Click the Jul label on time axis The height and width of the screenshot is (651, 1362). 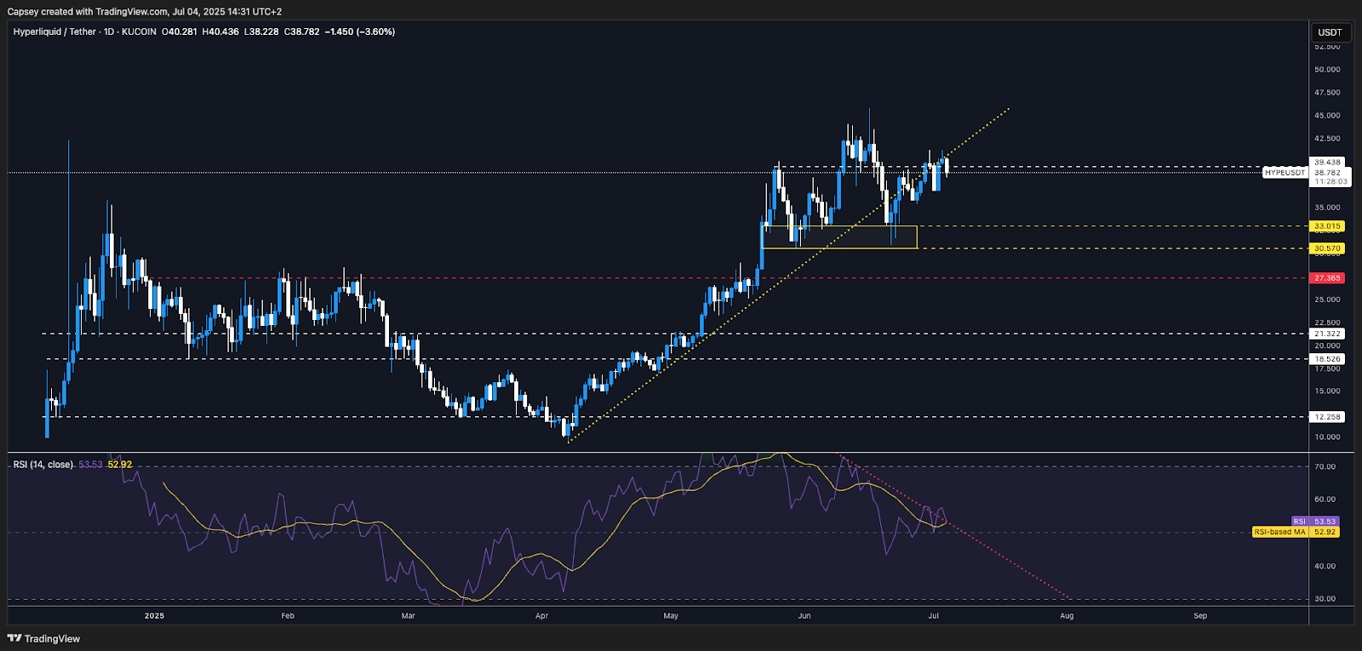[x=933, y=615]
